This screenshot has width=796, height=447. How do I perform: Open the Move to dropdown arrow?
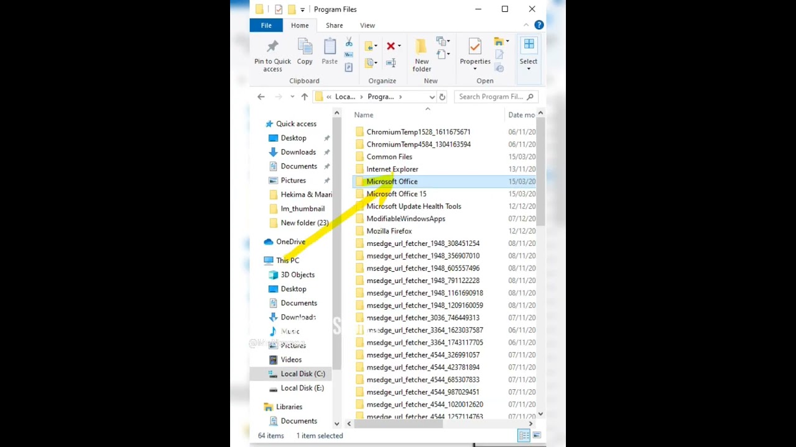coord(376,46)
